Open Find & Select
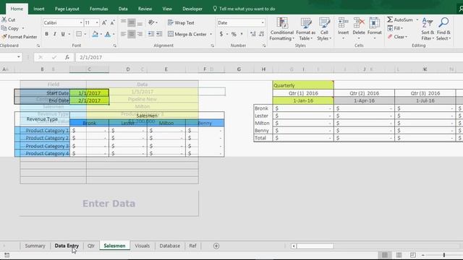The height and width of the screenshot is (260, 463). [443, 29]
